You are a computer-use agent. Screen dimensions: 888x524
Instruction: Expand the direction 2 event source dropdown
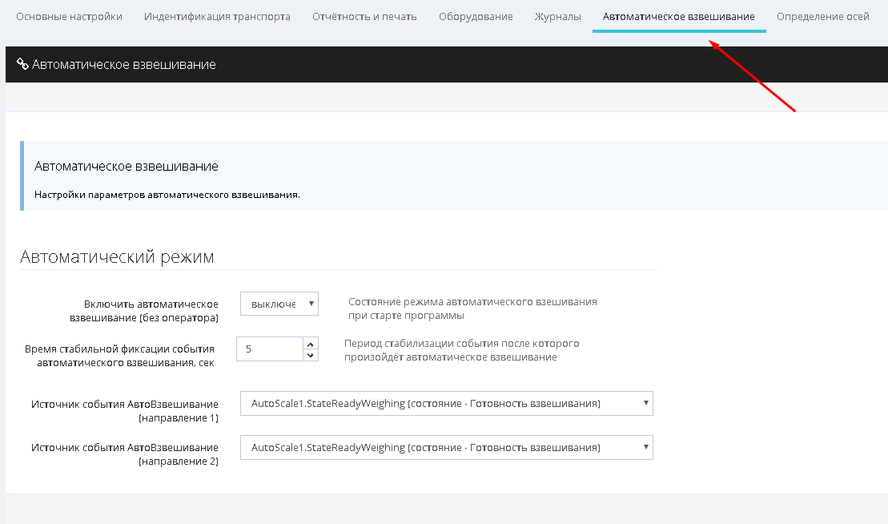point(446,448)
